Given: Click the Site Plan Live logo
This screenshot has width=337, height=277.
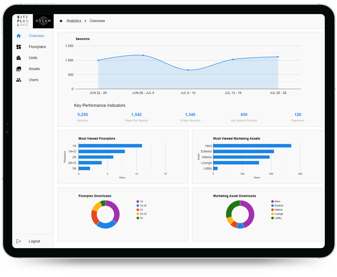Looking at the screenshot, I should (23, 21).
